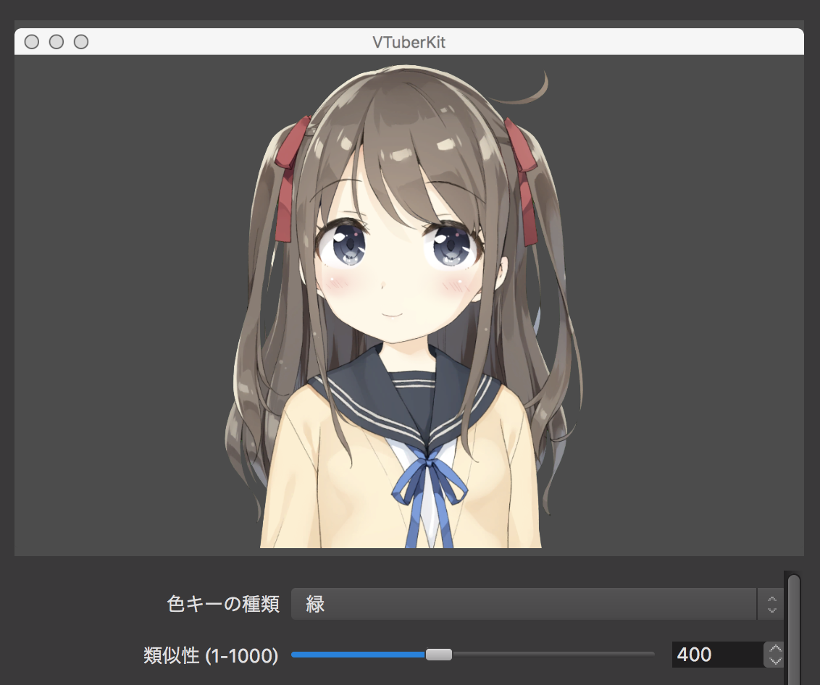Image resolution: width=820 pixels, height=685 pixels.
Task: Click the 類似性 slider handle
Action: click(439, 655)
